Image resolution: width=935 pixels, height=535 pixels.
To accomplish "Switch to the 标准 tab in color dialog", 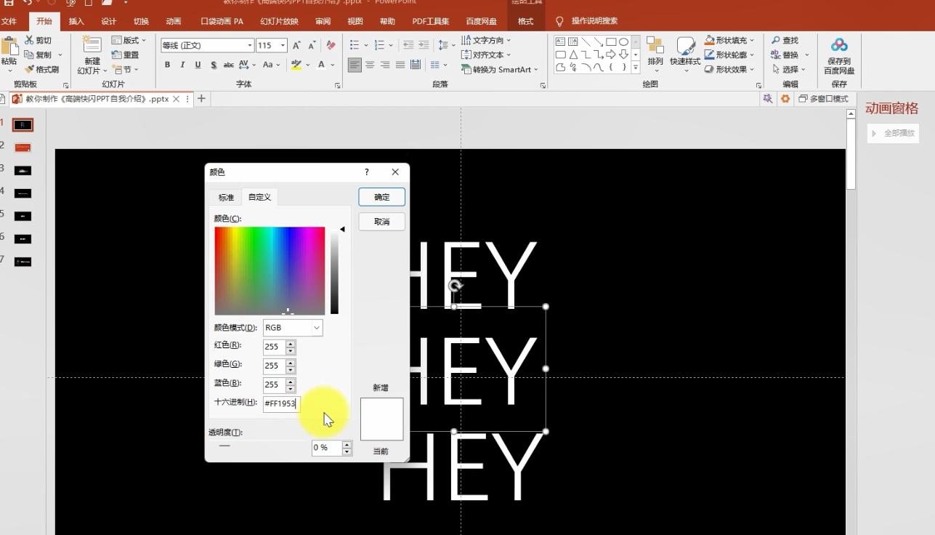I will (x=225, y=197).
